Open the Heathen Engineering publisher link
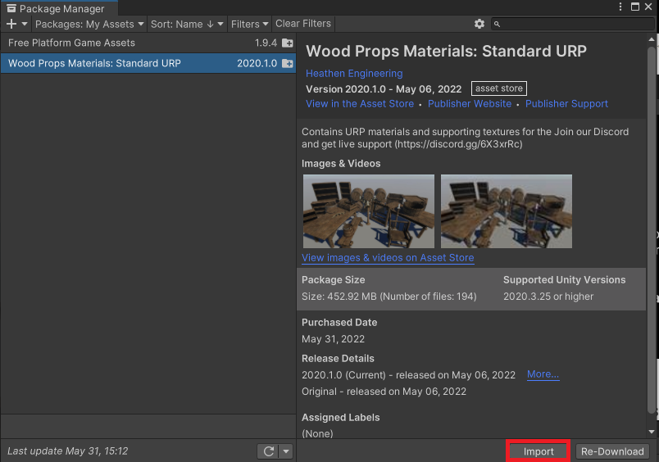This screenshot has height=462, width=659. [354, 74]
